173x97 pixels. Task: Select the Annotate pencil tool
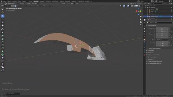2,29
